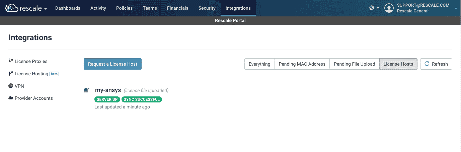This screenshot has height=152, width=461.
Task: Click 'license file uploaded' text
Action: coord(146,90)
